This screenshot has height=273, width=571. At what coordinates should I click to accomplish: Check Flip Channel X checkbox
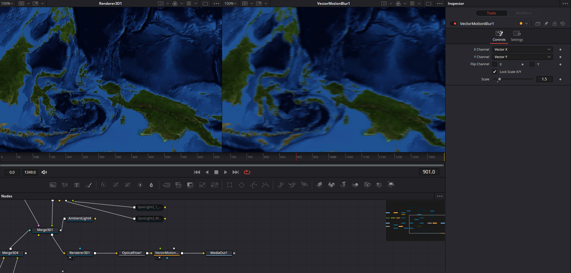tap(495, 64)
